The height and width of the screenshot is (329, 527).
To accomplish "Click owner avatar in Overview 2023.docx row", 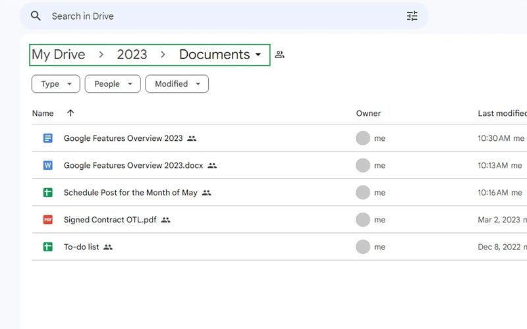I will (363, 165).
